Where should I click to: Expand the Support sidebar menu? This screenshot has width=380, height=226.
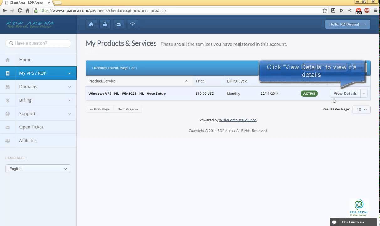[x=38, y=114]
